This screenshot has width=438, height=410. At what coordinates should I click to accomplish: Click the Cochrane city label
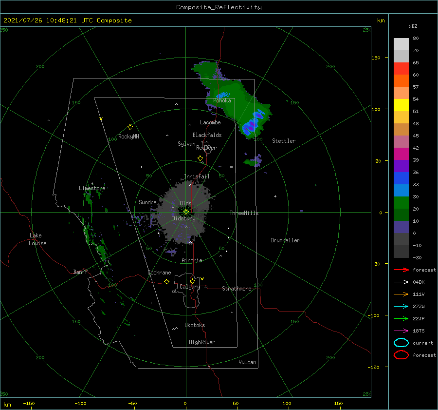pos(159,273)
